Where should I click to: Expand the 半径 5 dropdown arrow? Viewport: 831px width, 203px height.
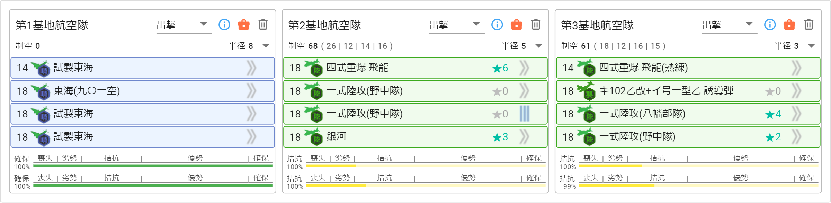point(539,46)
